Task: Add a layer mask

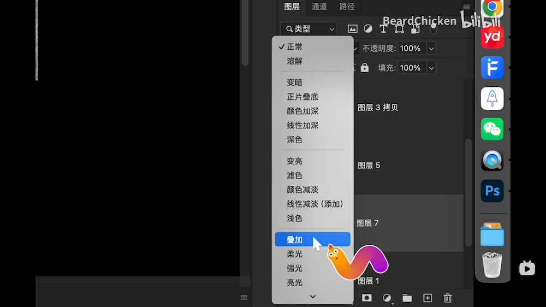Action: [x=367, y=298]
